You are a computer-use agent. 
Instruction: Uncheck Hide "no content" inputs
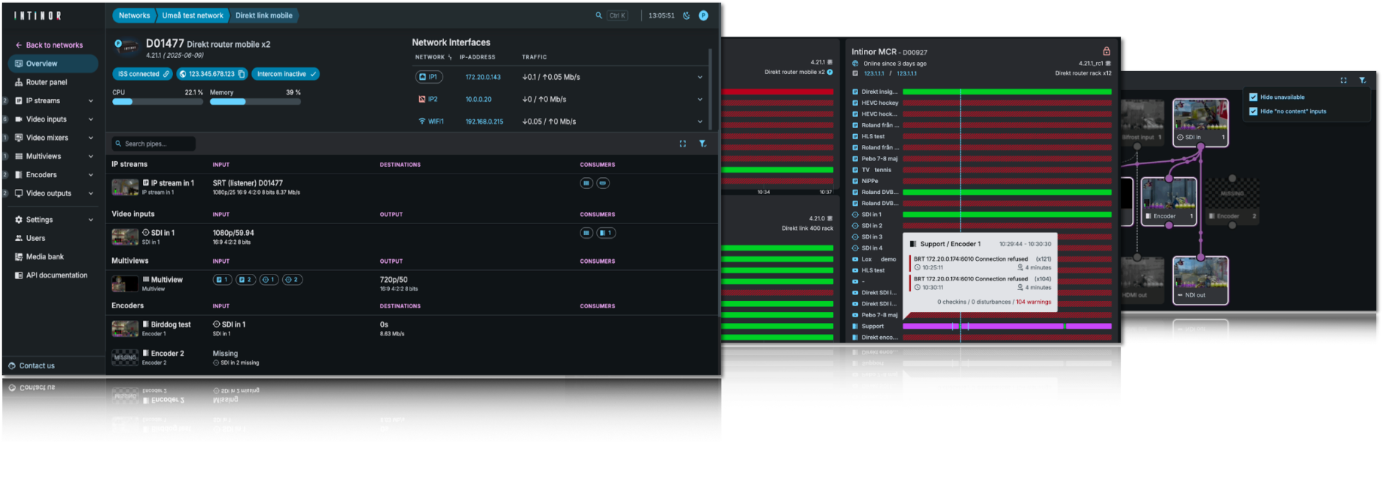(1253, 111)
